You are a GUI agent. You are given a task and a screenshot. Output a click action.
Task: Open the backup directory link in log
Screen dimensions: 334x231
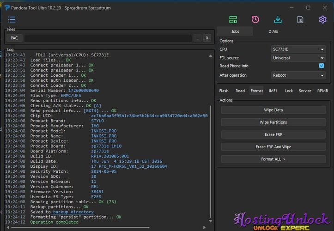pyautogui.click(x=73, y=212)
